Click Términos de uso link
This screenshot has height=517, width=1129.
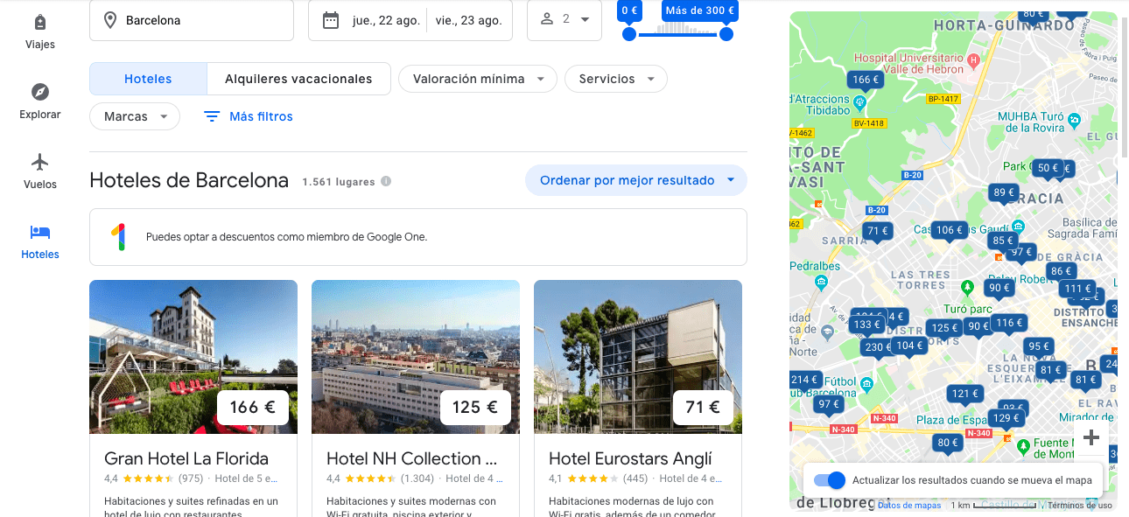(1080, 506)
